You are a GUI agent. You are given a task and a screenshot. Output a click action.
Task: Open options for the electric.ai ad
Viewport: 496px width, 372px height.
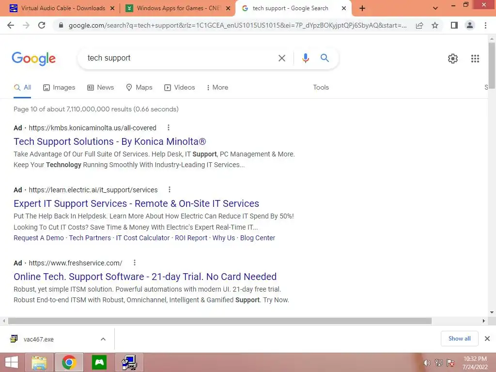pos(170,189)
